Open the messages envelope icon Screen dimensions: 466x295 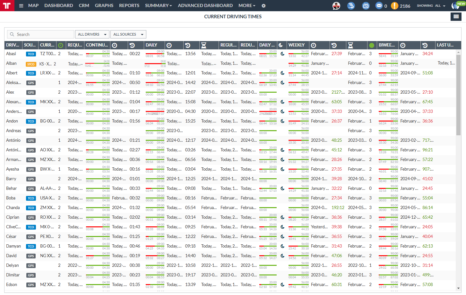(379, 5)
